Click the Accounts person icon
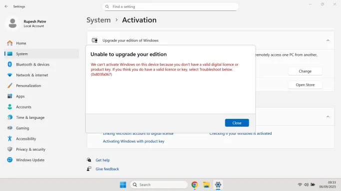This screenshot has width=341, height=191. [x=10, y=106]
